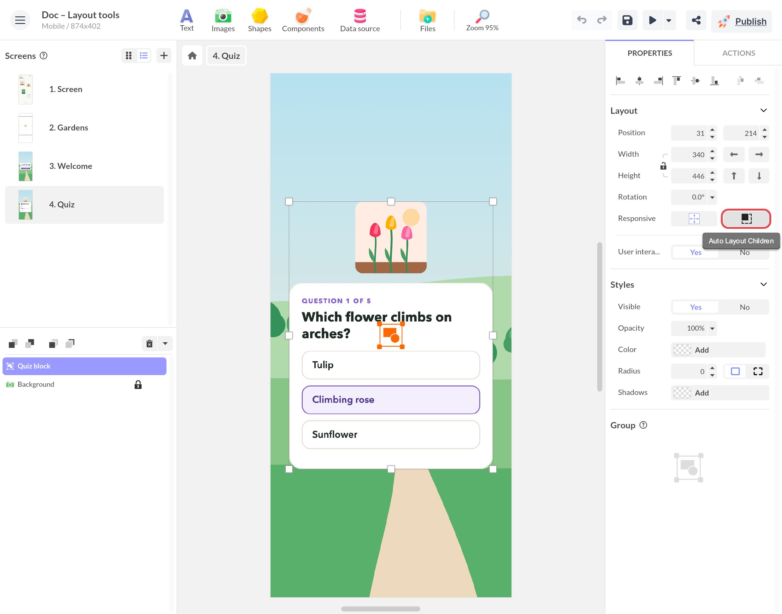Open the Files tool
Viewport: 782px width, 614px height.
[x=428, y=20]
